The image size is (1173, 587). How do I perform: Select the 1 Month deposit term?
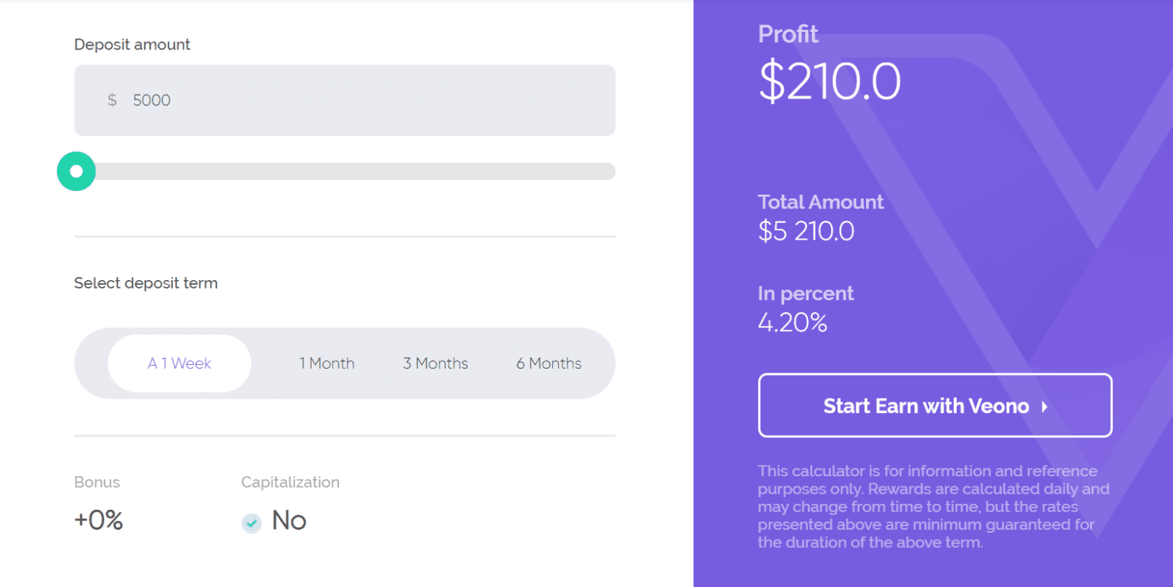click(x=327, y=363)
